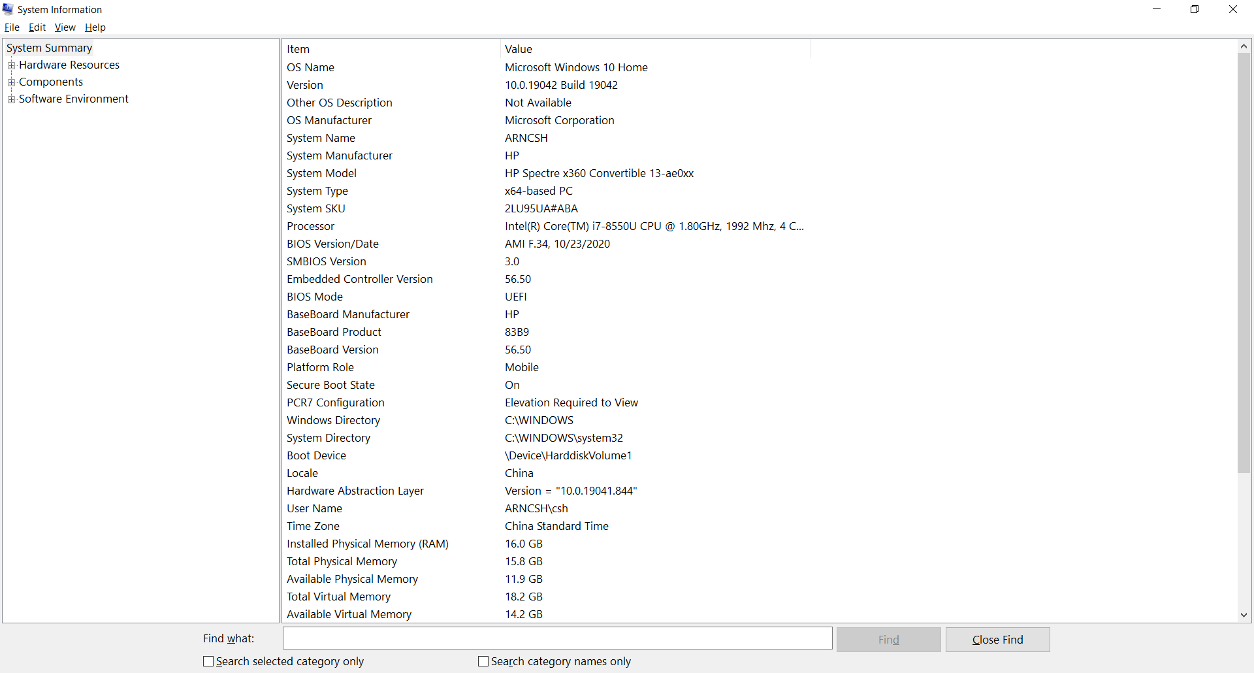Select the Total Virtual Memory row
Viewport: 1254px width, 673px height.
(x=547, y=597)
